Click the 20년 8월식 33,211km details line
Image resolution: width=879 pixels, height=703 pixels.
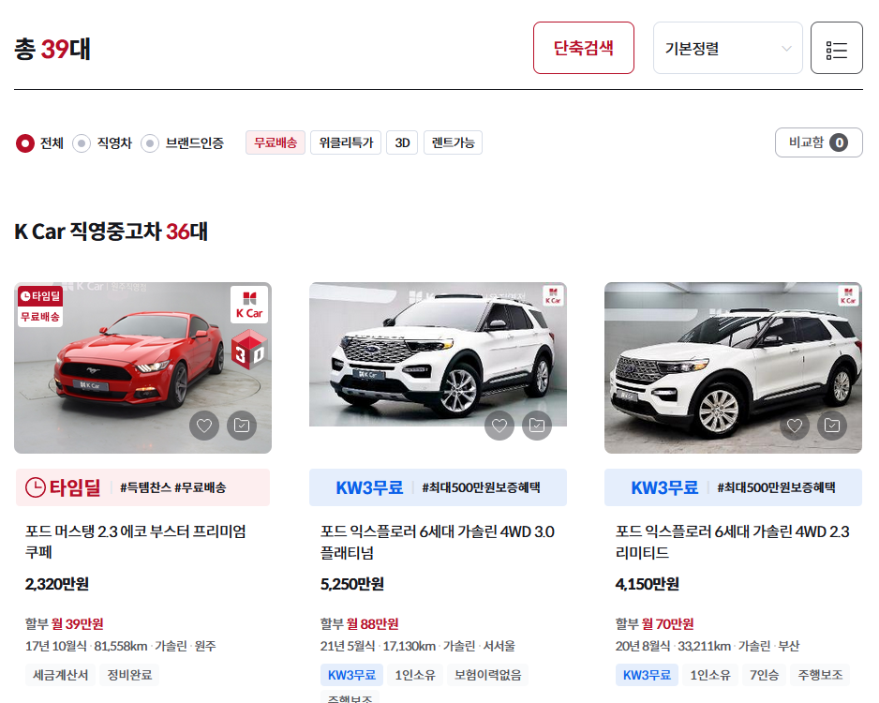pos(708,647)
